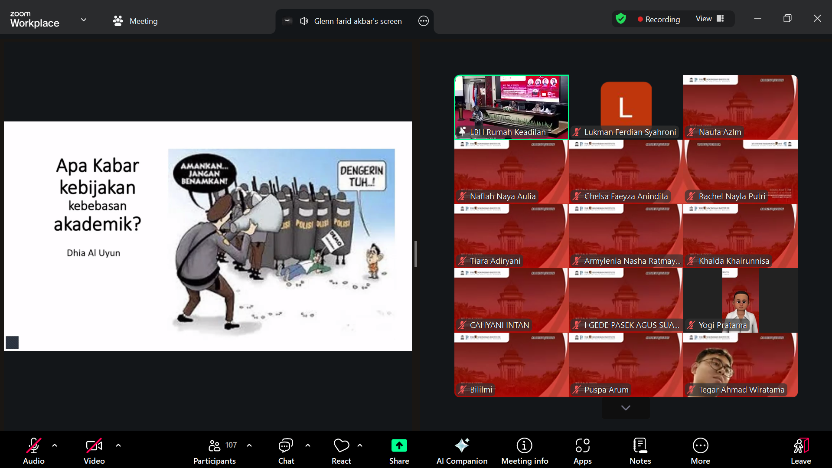Open the More options menu
The width and height of the screenshot is (832, 468).
click(x=700, y=451)
